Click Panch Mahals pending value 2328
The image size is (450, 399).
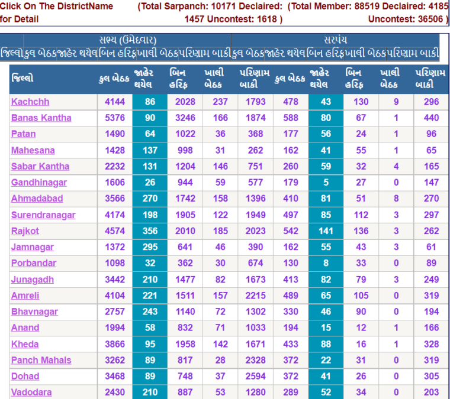[x=255, y=360]
